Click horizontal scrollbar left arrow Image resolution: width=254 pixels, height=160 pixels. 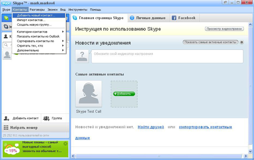tap(73, 156)
